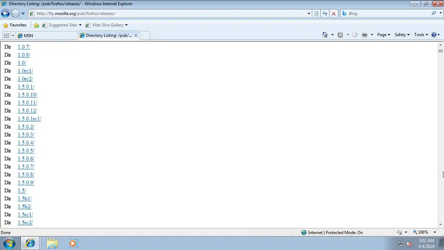Open the 1.5.0.12/ directory link
Screen dimensions: 444x250
point(27,111)
